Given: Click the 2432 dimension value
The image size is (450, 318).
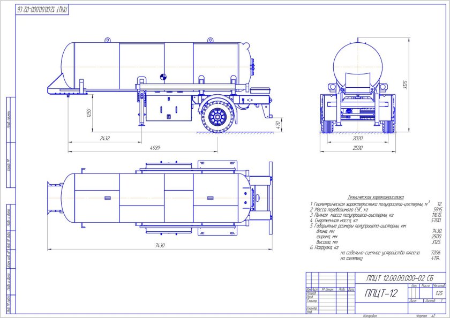Looking at the screenshot, I should tap(104, 138).
